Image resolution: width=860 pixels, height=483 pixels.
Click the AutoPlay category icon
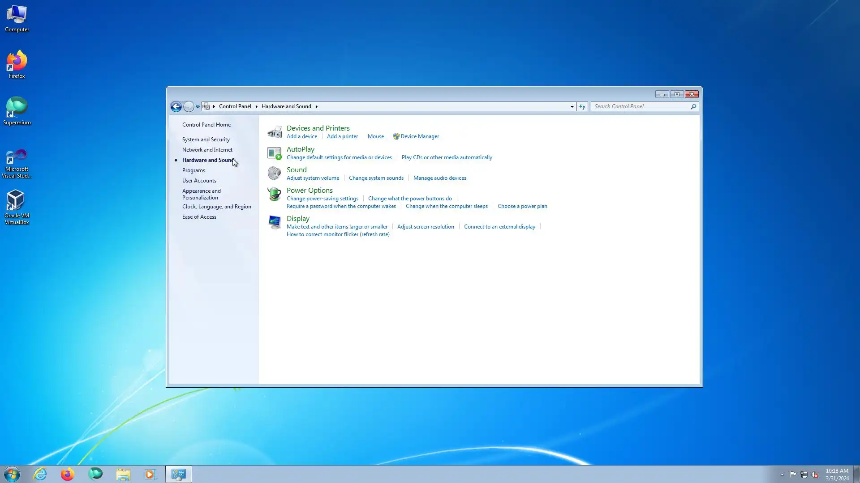click(274, 153)
